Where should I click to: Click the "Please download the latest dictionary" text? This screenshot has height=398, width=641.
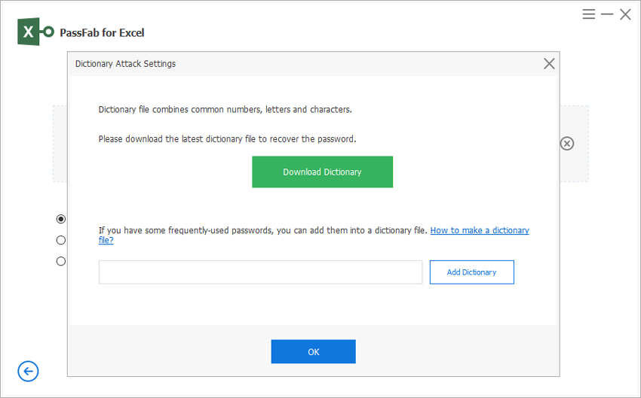point(227,139)
